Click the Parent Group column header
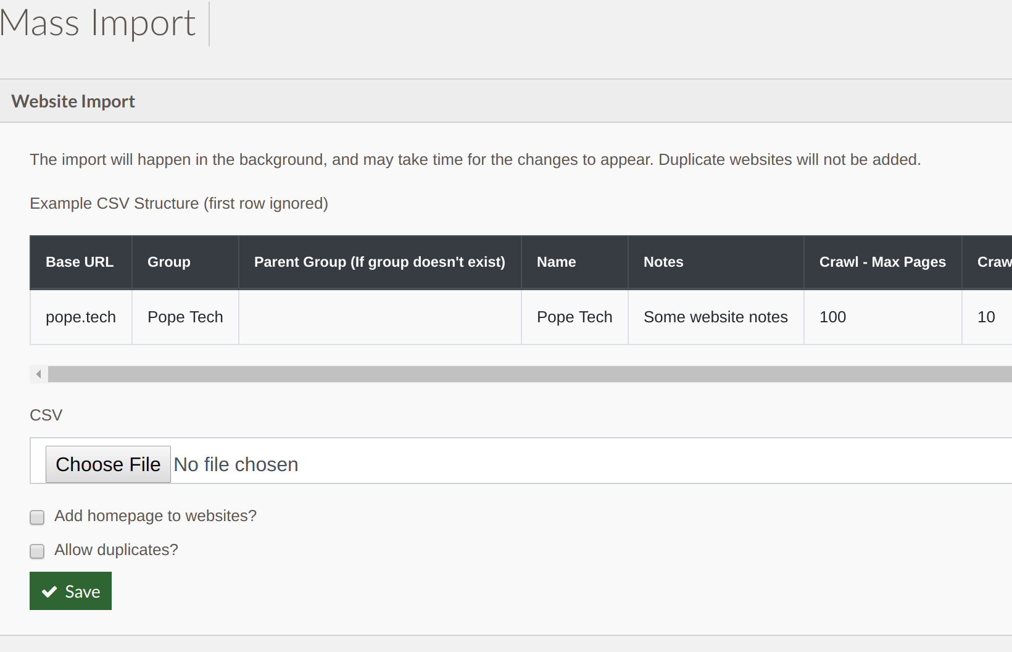Screen dimensions: 1012x652 click(x=379, y=262)
